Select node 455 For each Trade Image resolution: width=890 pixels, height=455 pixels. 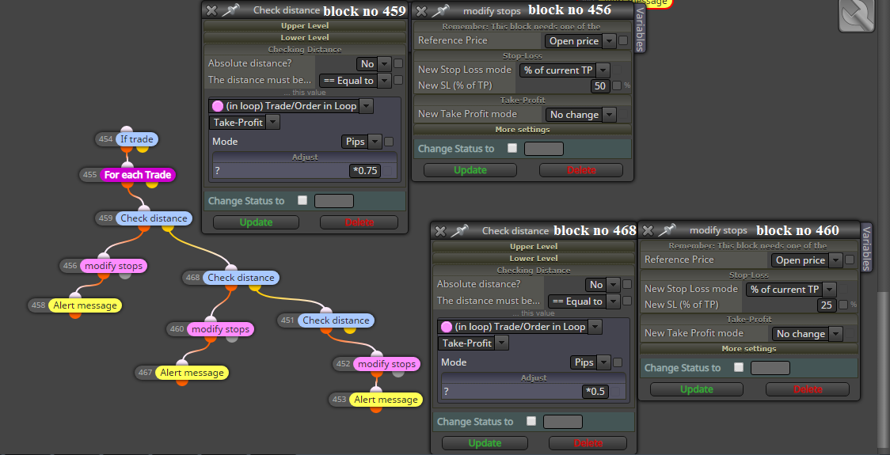(138, 175)
